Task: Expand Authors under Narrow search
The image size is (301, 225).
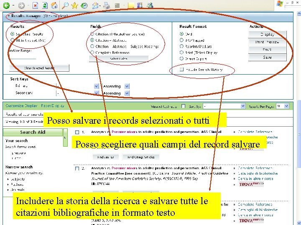Action: coord(8,185)
